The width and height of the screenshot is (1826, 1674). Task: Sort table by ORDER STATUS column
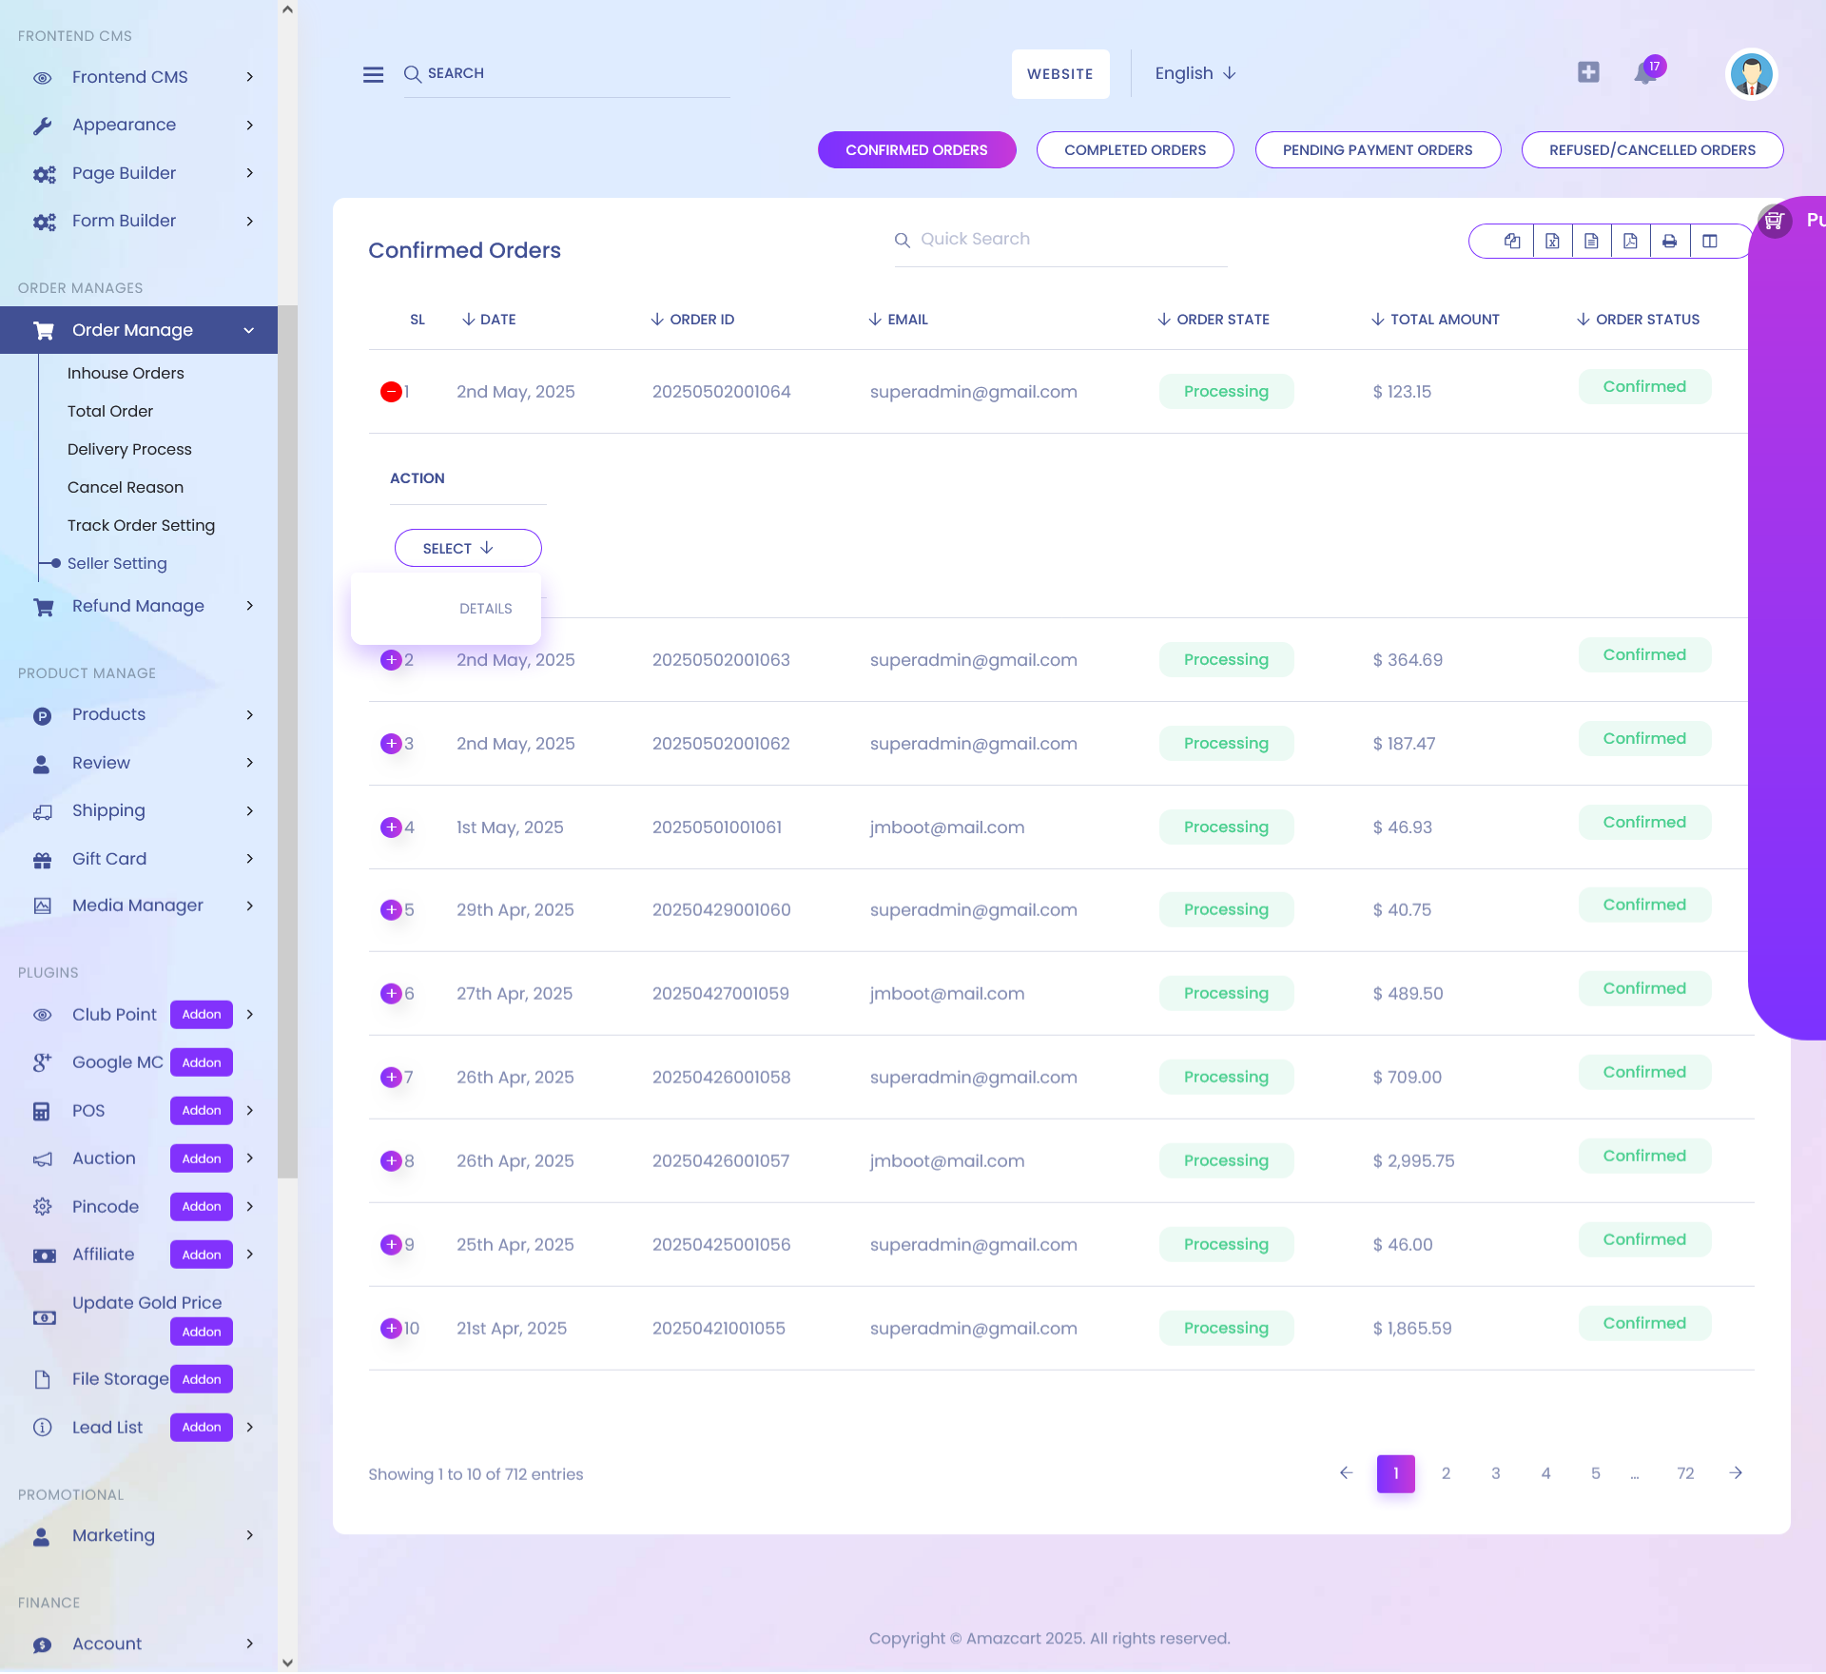pyautogui.click(x=1638, y=320)
